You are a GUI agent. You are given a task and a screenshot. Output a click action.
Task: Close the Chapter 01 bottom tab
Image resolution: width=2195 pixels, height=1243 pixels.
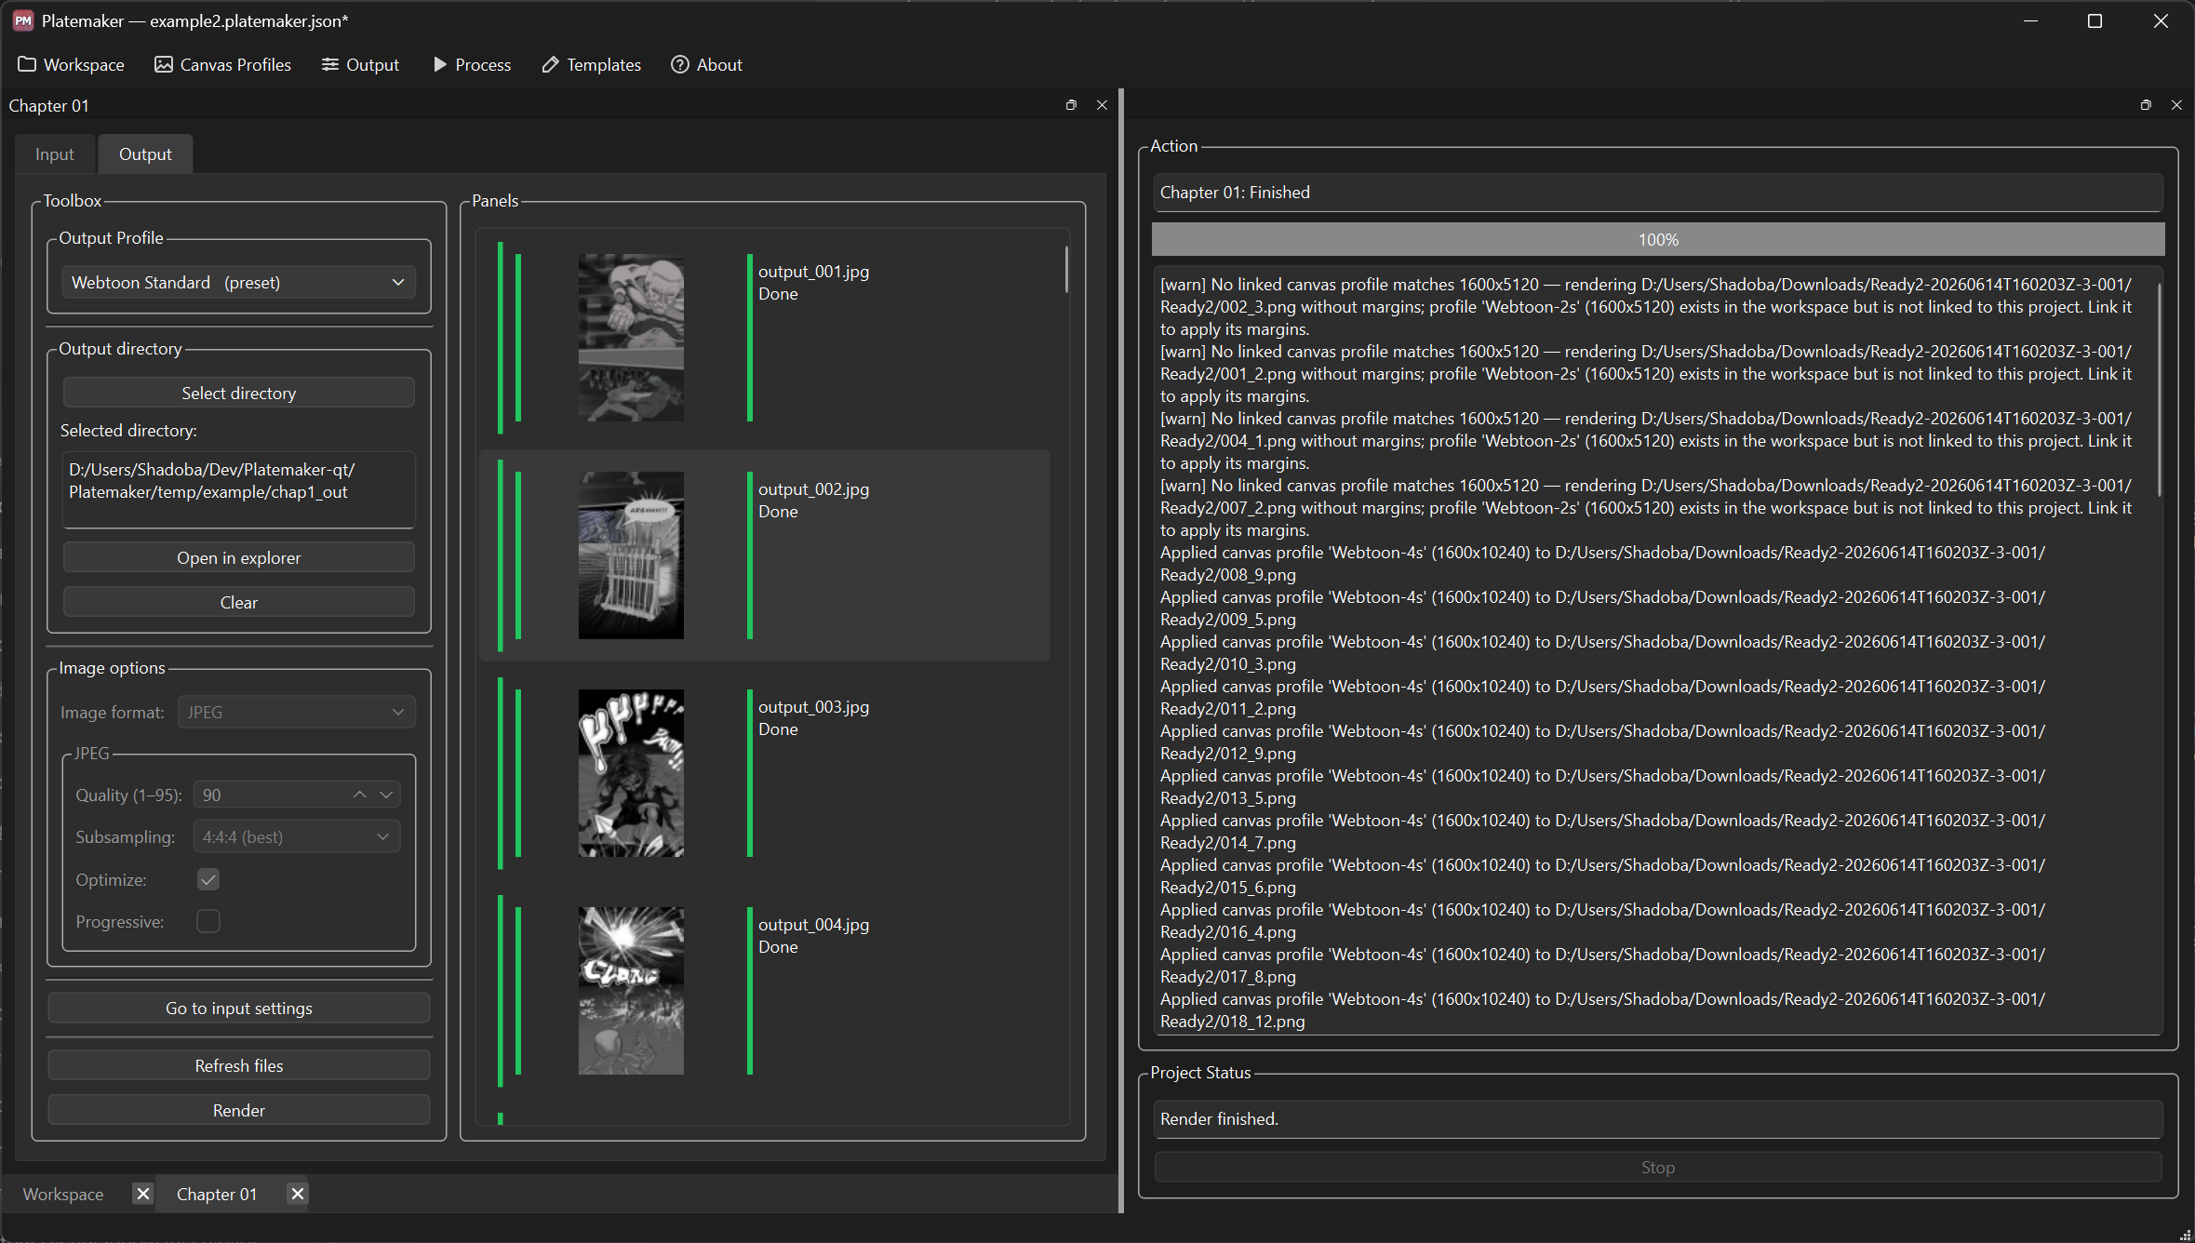[297, 1194]
